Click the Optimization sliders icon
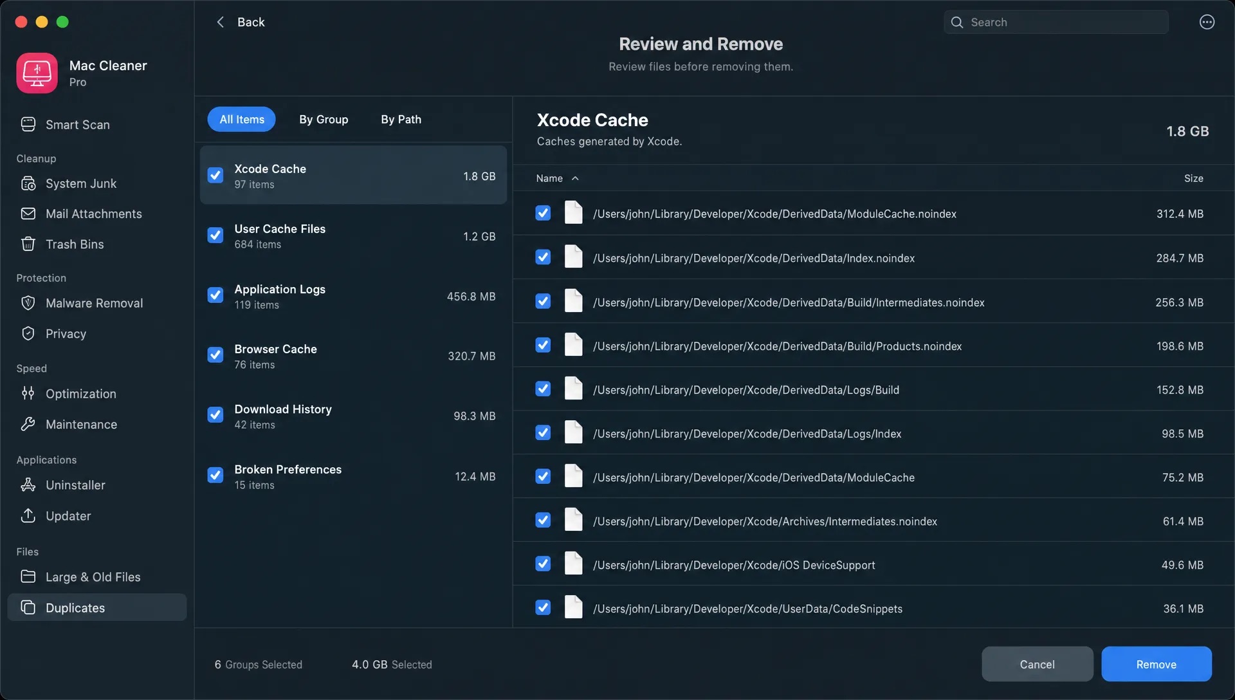Viewport: 1235px width, 700px height. (28, 393)
